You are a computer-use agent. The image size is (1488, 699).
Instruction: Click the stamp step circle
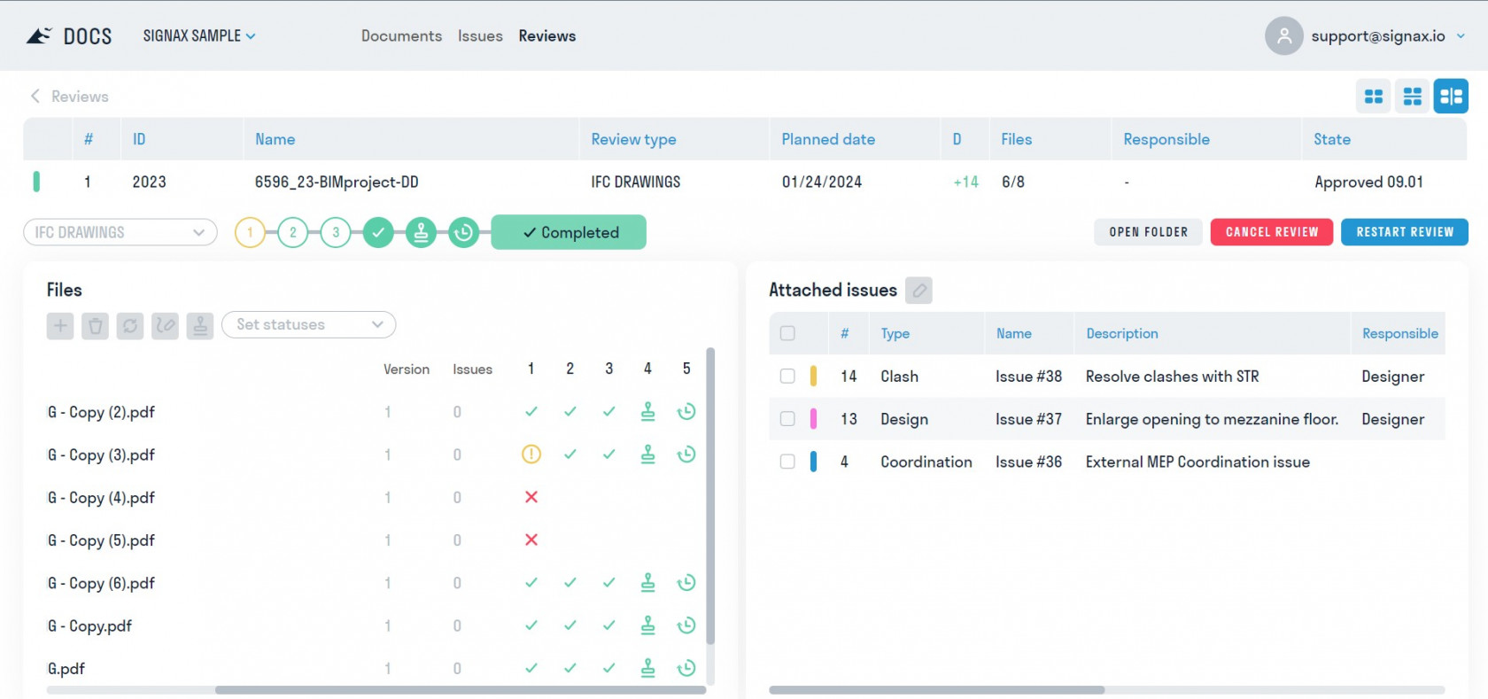pos(421,233)
